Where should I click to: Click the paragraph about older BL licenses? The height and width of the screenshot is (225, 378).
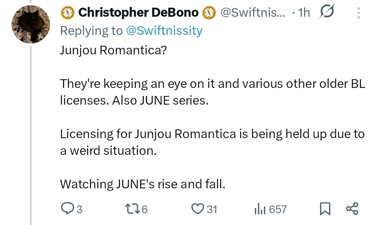pos(212,92)
